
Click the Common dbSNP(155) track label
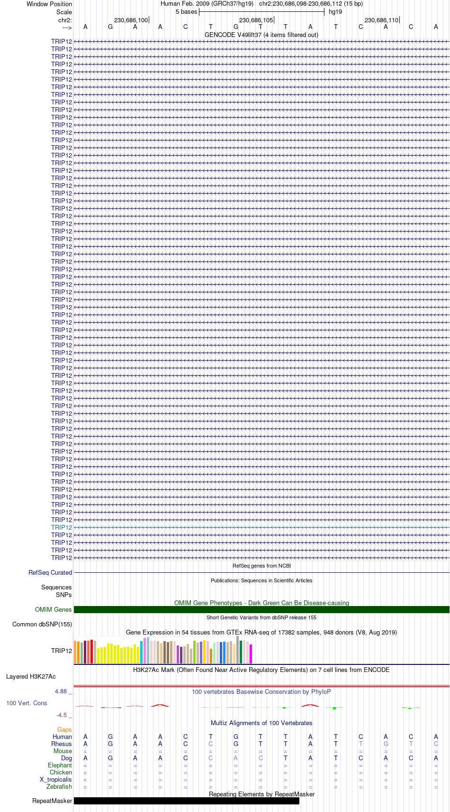(x=42, y=624)
